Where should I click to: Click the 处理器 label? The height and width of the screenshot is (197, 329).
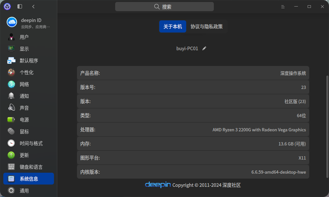88,130
